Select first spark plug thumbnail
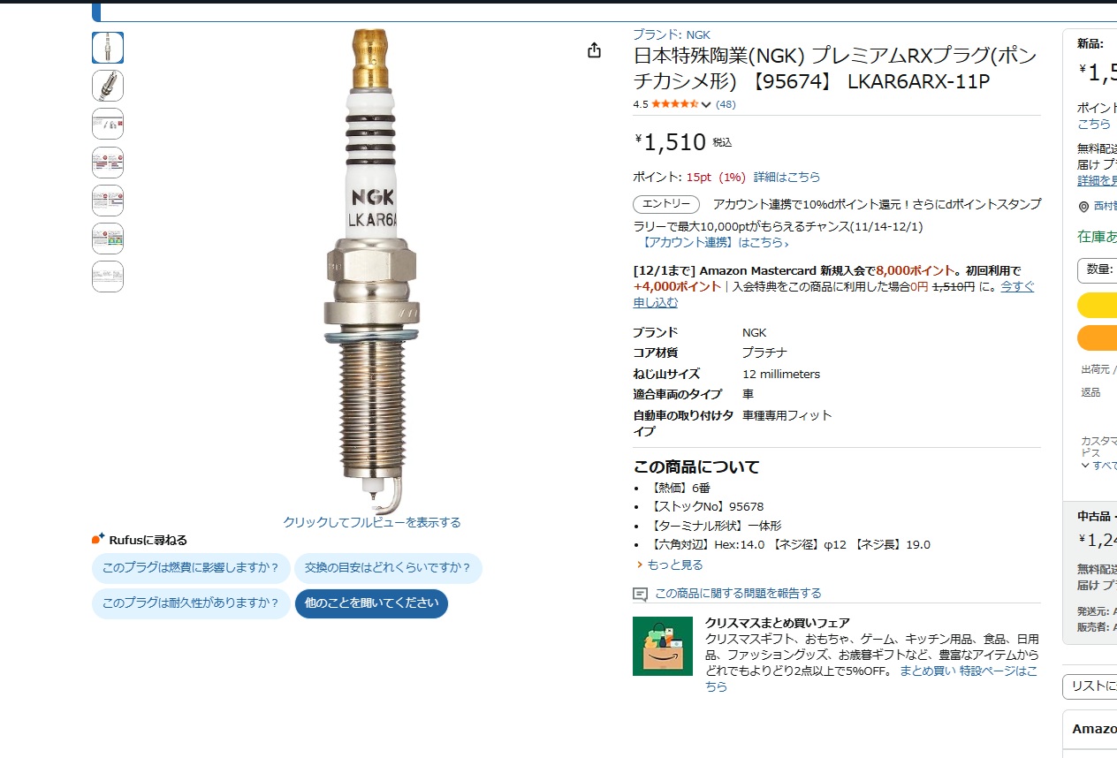The image size is (1117, 758). [x=108, y=48]
